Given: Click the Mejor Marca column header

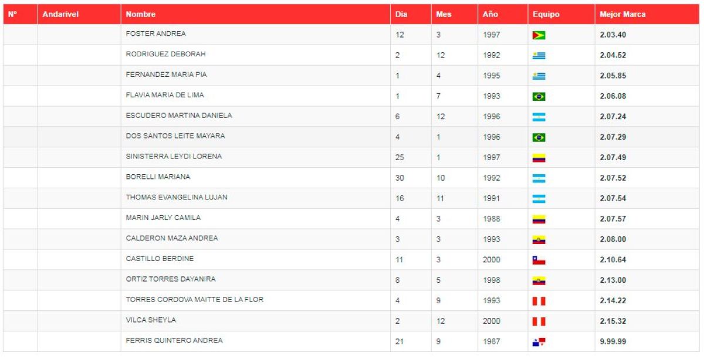Looking at the screenshot, I should (622, 14).
